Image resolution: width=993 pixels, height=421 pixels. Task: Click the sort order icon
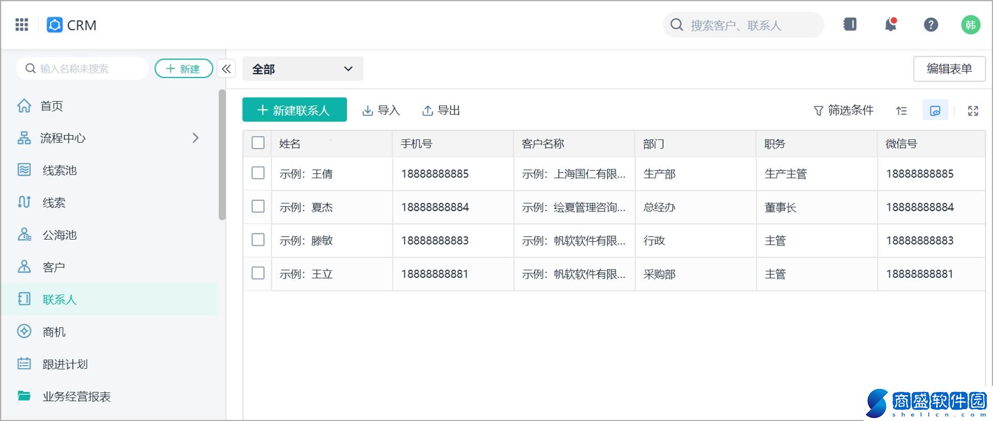click(901, 111)
